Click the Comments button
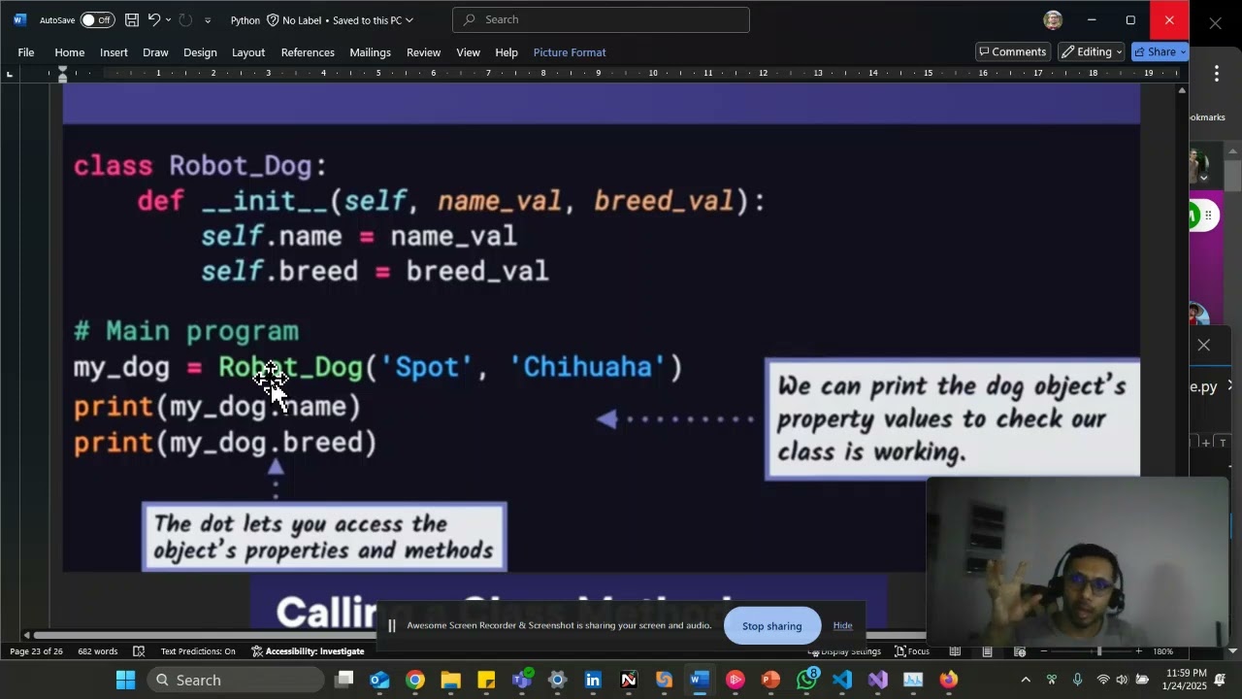 pos(1013,51)
